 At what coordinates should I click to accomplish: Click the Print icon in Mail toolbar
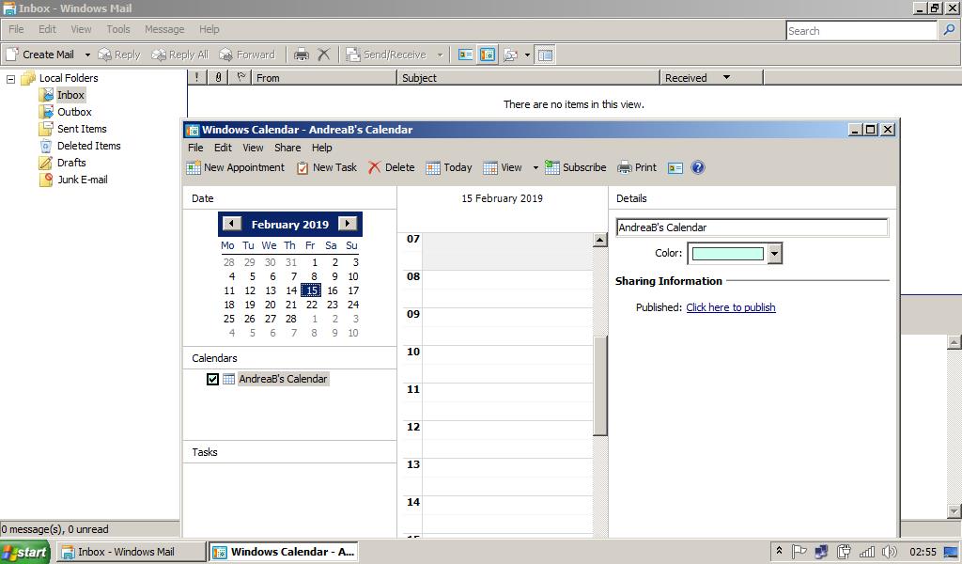302,55
